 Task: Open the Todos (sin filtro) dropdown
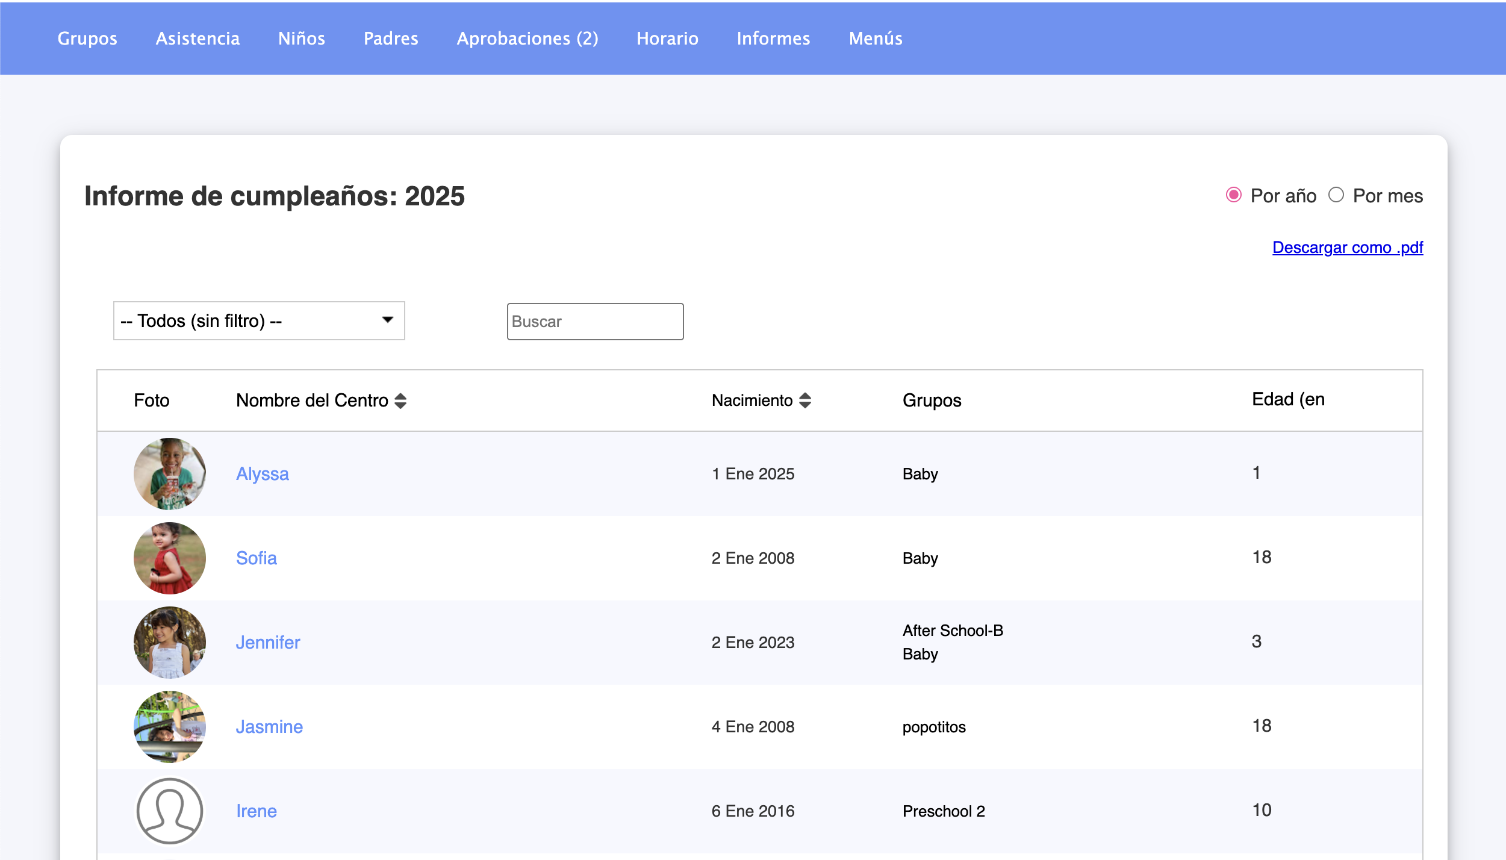pyautogui.click(x=259, y=321)
